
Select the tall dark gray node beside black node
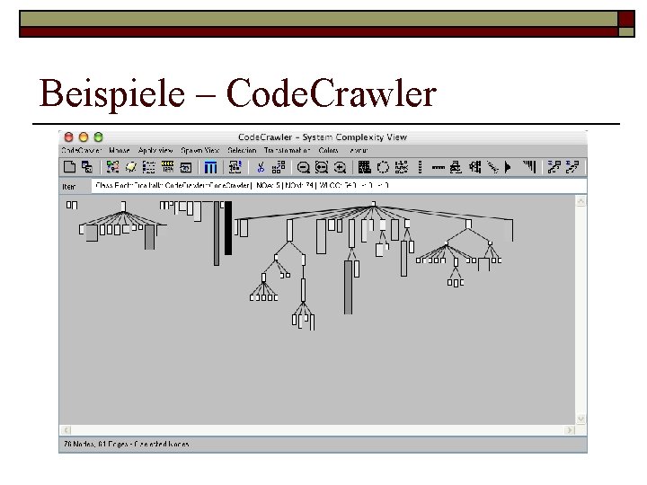point(217,234)
